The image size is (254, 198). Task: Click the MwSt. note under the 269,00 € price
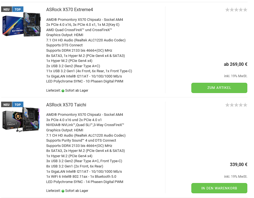tap(236, 76)
